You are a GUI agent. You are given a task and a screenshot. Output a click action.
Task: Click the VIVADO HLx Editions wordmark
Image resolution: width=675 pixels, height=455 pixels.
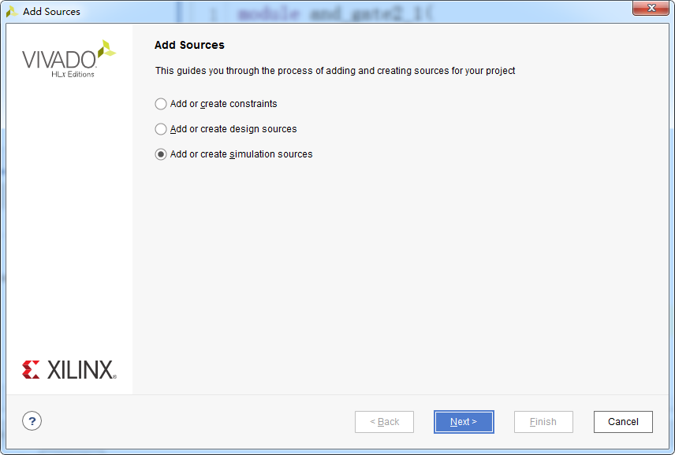[59, 64]
